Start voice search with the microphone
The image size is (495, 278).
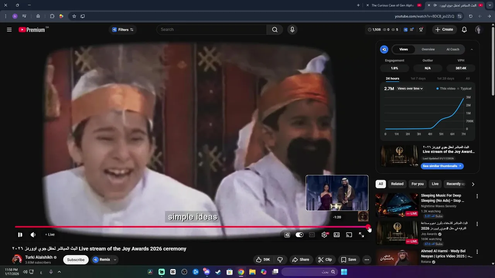(x=292, y=30)
